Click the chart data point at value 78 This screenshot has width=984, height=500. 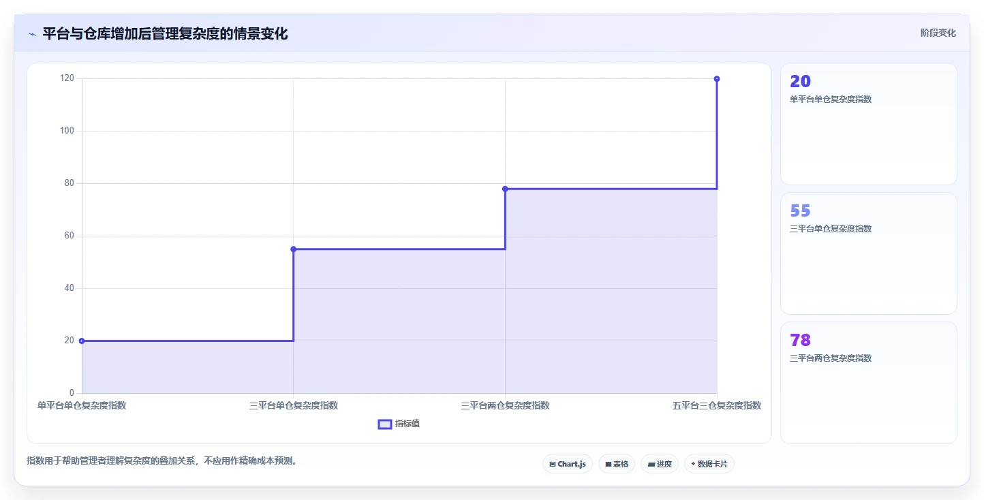[x=505, y=189]
